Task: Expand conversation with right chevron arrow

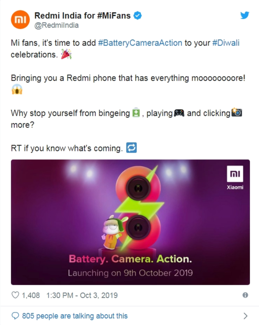Action: coord(245,316)
